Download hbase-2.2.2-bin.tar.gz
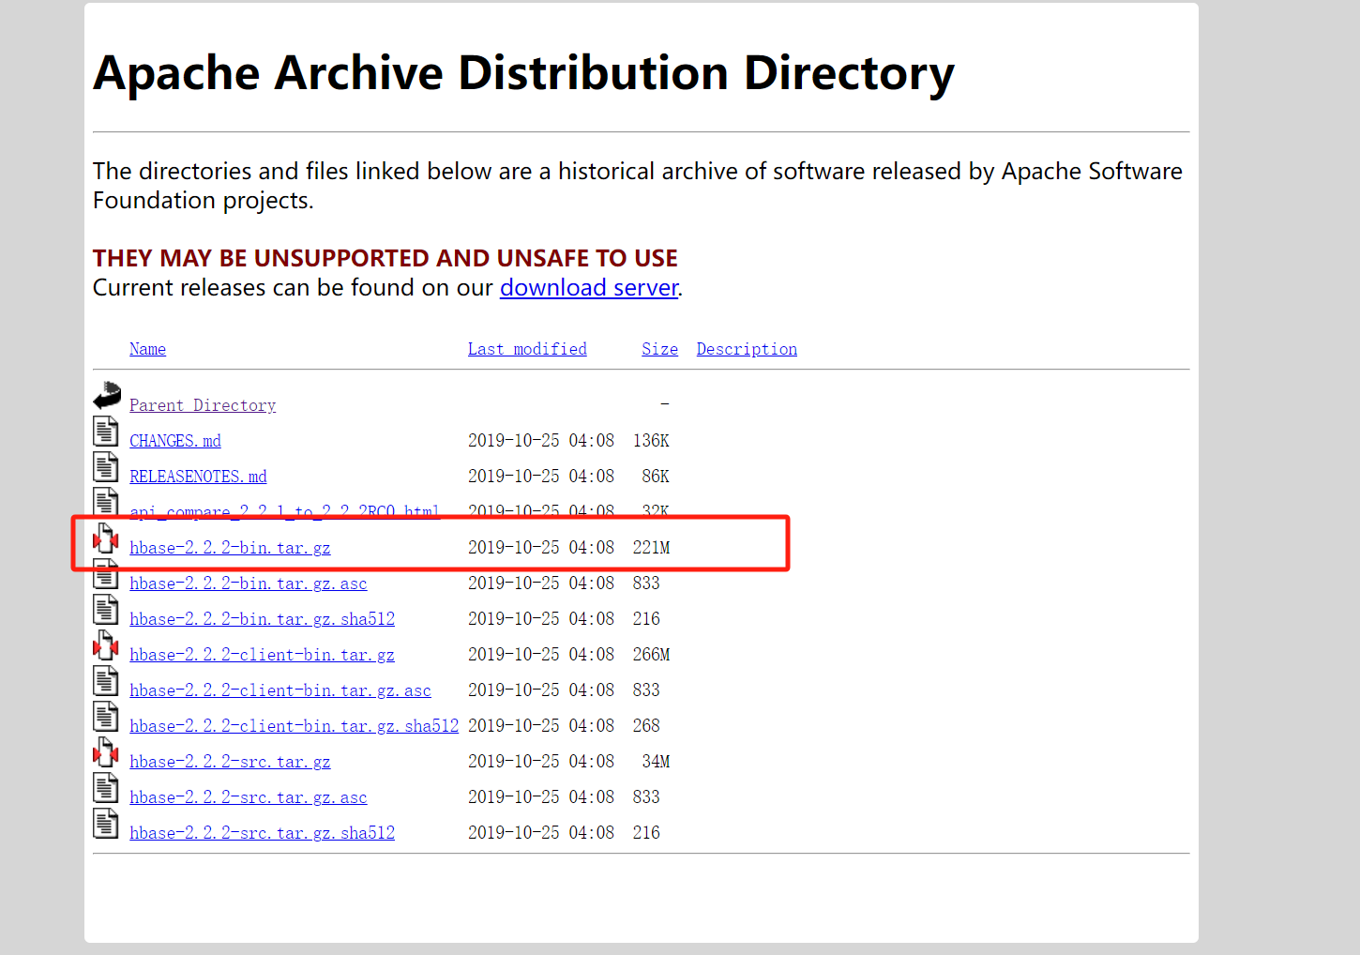This screenshot has width=1360, height=955. 230,548
